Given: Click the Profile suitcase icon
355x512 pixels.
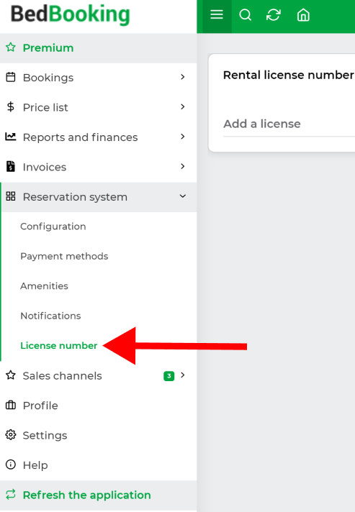Looking at the screenshot, I should [x=11, y=406].
